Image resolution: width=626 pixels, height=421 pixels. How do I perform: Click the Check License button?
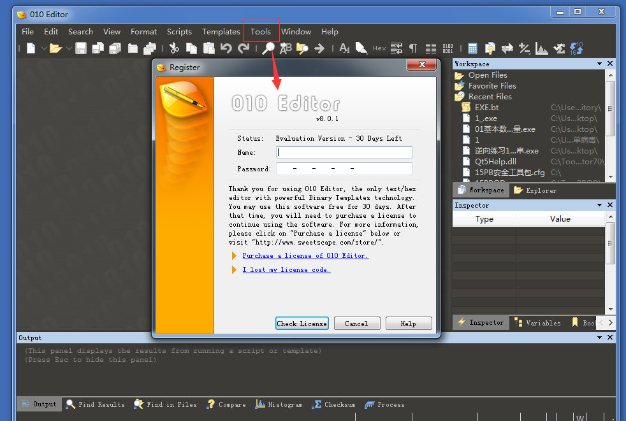(302, 324)
